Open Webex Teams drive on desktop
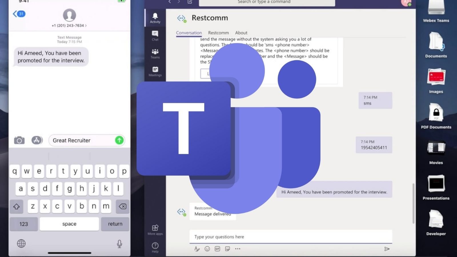 436,11
